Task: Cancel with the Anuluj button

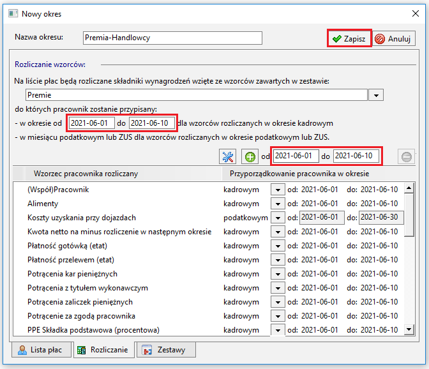Action: point(393,38)
